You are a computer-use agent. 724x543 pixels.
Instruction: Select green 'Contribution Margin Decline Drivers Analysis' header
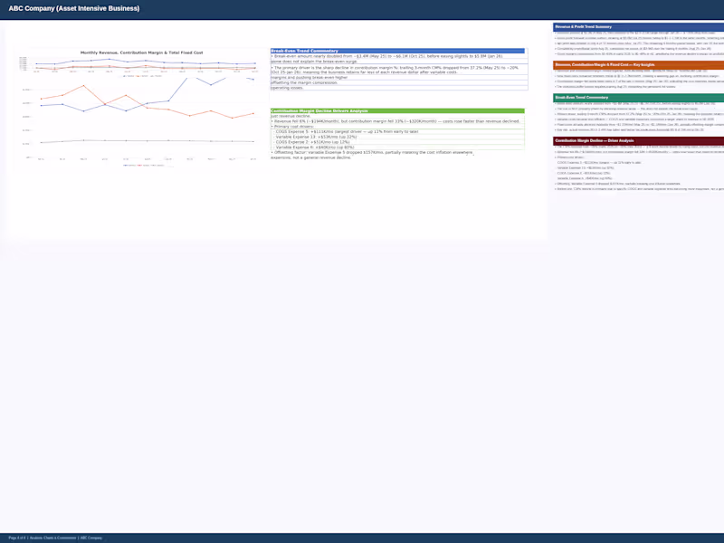point(397,110)
